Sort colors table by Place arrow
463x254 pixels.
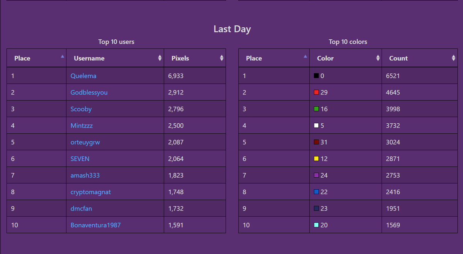click(305, 57)
